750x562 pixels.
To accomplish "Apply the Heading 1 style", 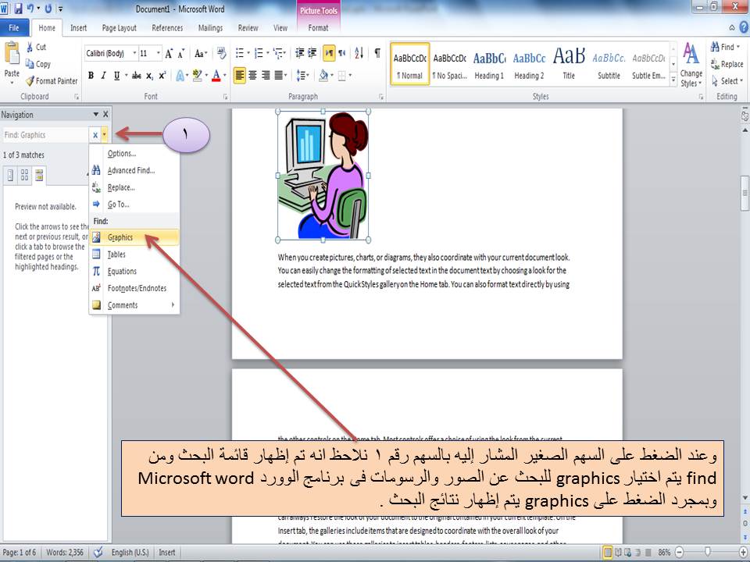I will (x=489, y=65).
